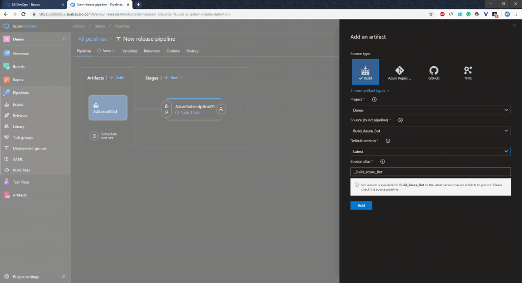Open the Default version dropdown

point(430,151)
